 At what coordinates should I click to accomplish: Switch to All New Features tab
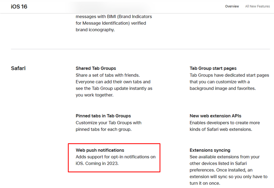(x=257, y=6)
